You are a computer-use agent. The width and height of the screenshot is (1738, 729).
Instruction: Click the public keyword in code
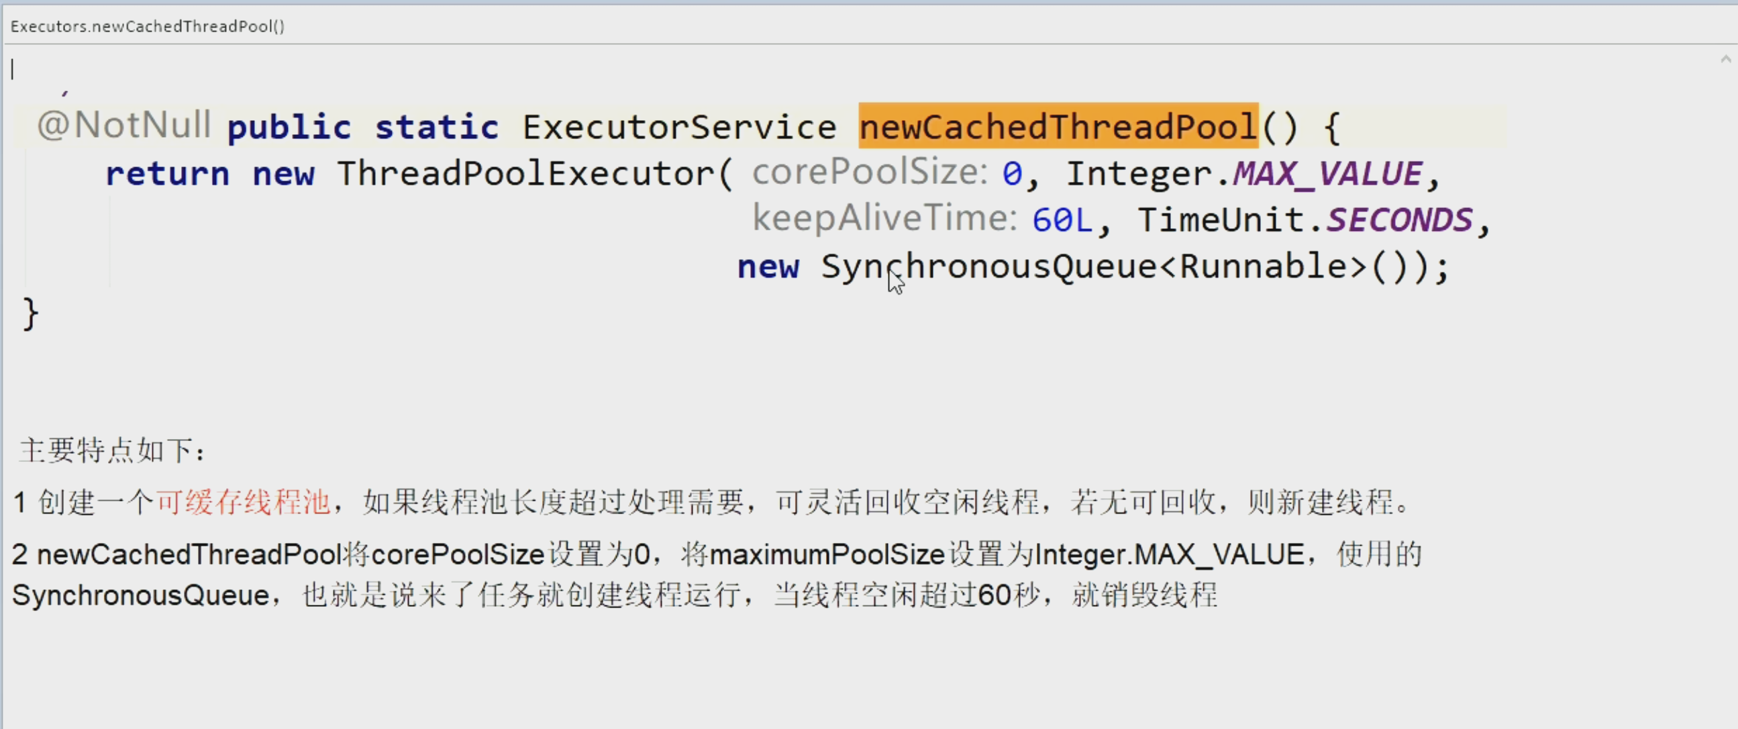tap(289, 128)
